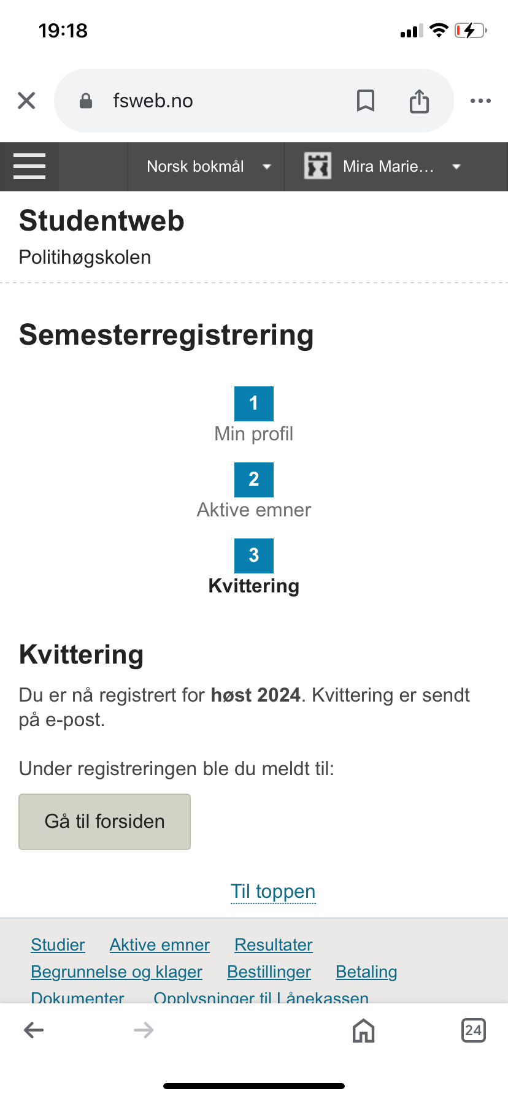Viewport: 508px width, 1099px height.
Task: Open the Resultater footer link
Action: pyautogui.click(x=274, y=944)
